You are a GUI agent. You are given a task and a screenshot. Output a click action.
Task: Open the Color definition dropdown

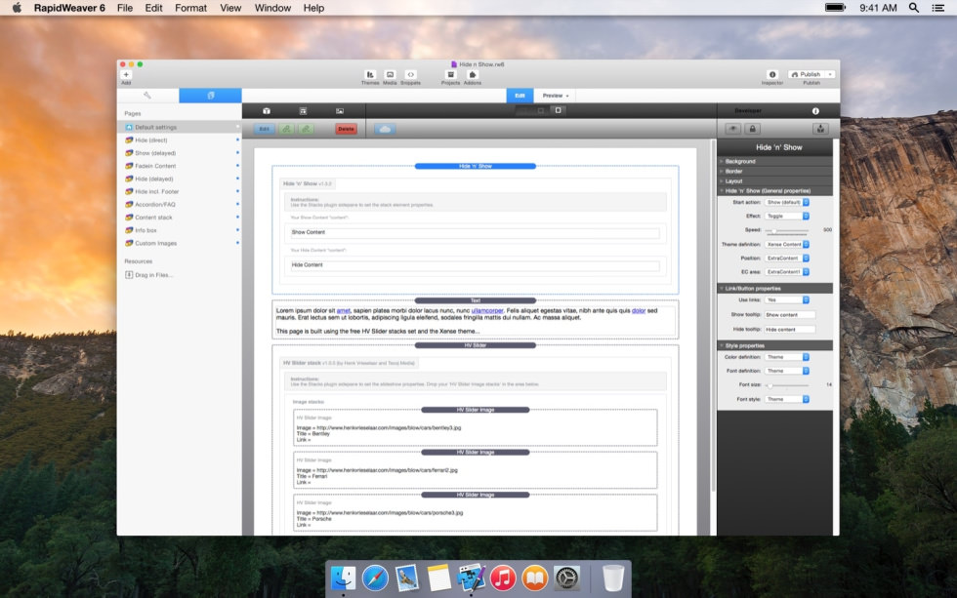click(x=787, y=357)
